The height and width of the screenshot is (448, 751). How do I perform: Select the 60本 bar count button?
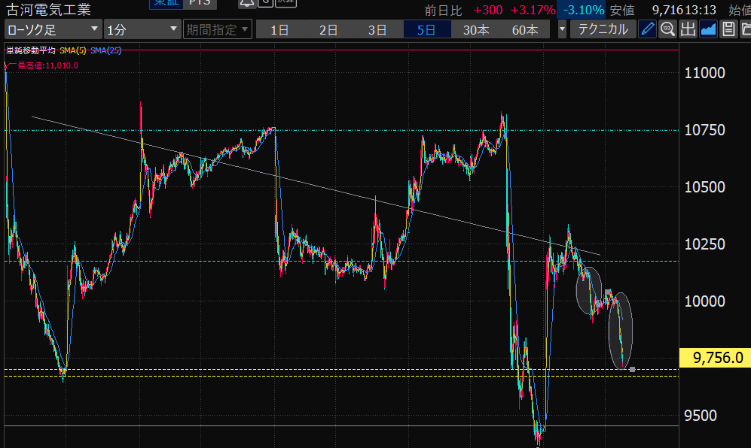click(x=525, y=29)
